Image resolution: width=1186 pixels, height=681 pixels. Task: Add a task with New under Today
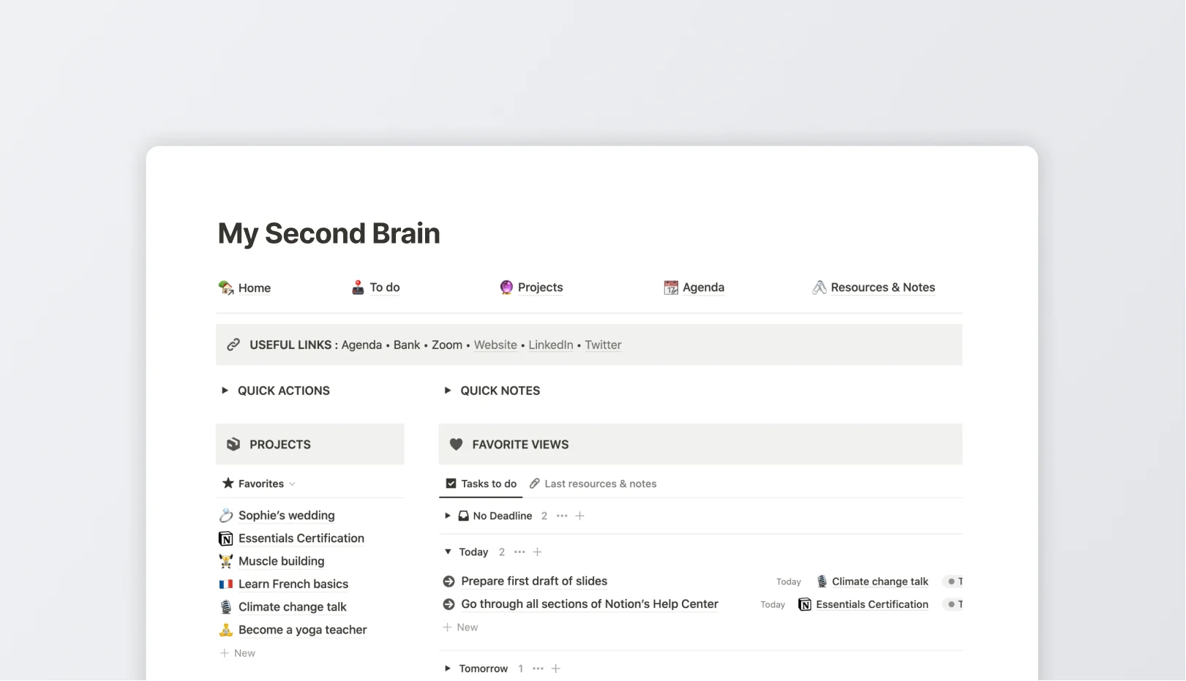460,627
